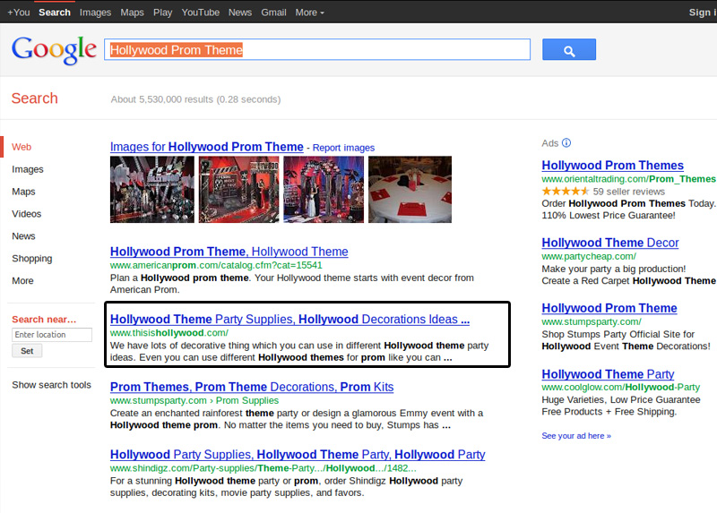This screenshot has height=513, width=717.
Task: Click the www.shindigz.com URL text
Action: pos(263,468)
